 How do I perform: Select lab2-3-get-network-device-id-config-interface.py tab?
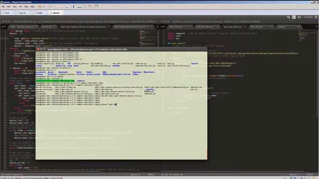(x=84, y=27)
